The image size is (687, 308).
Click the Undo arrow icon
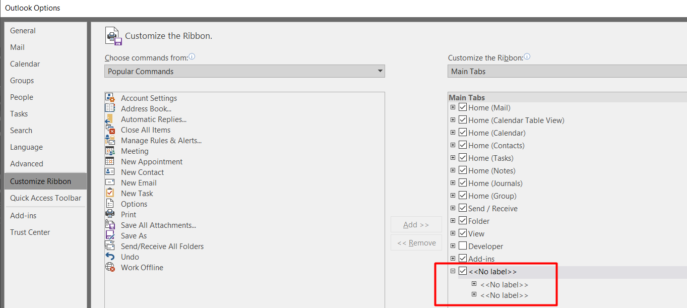point(110,257)
